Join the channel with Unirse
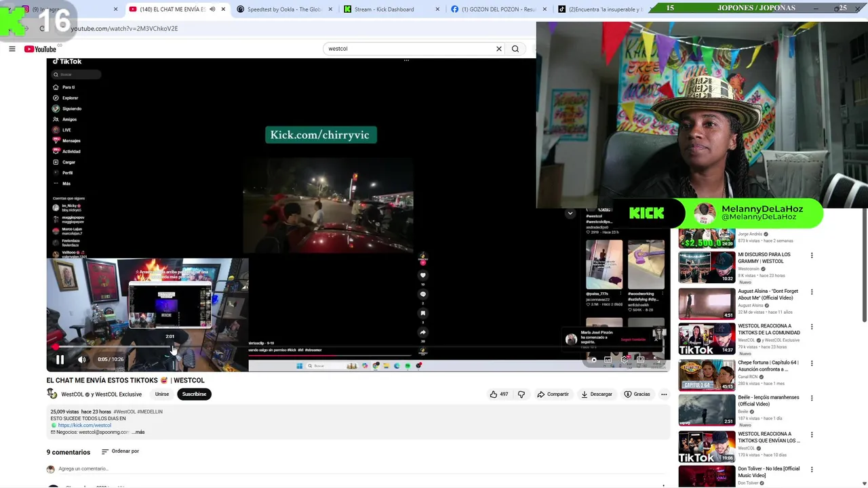This screenshot has width=868, height=488. (x=162, y=394)
